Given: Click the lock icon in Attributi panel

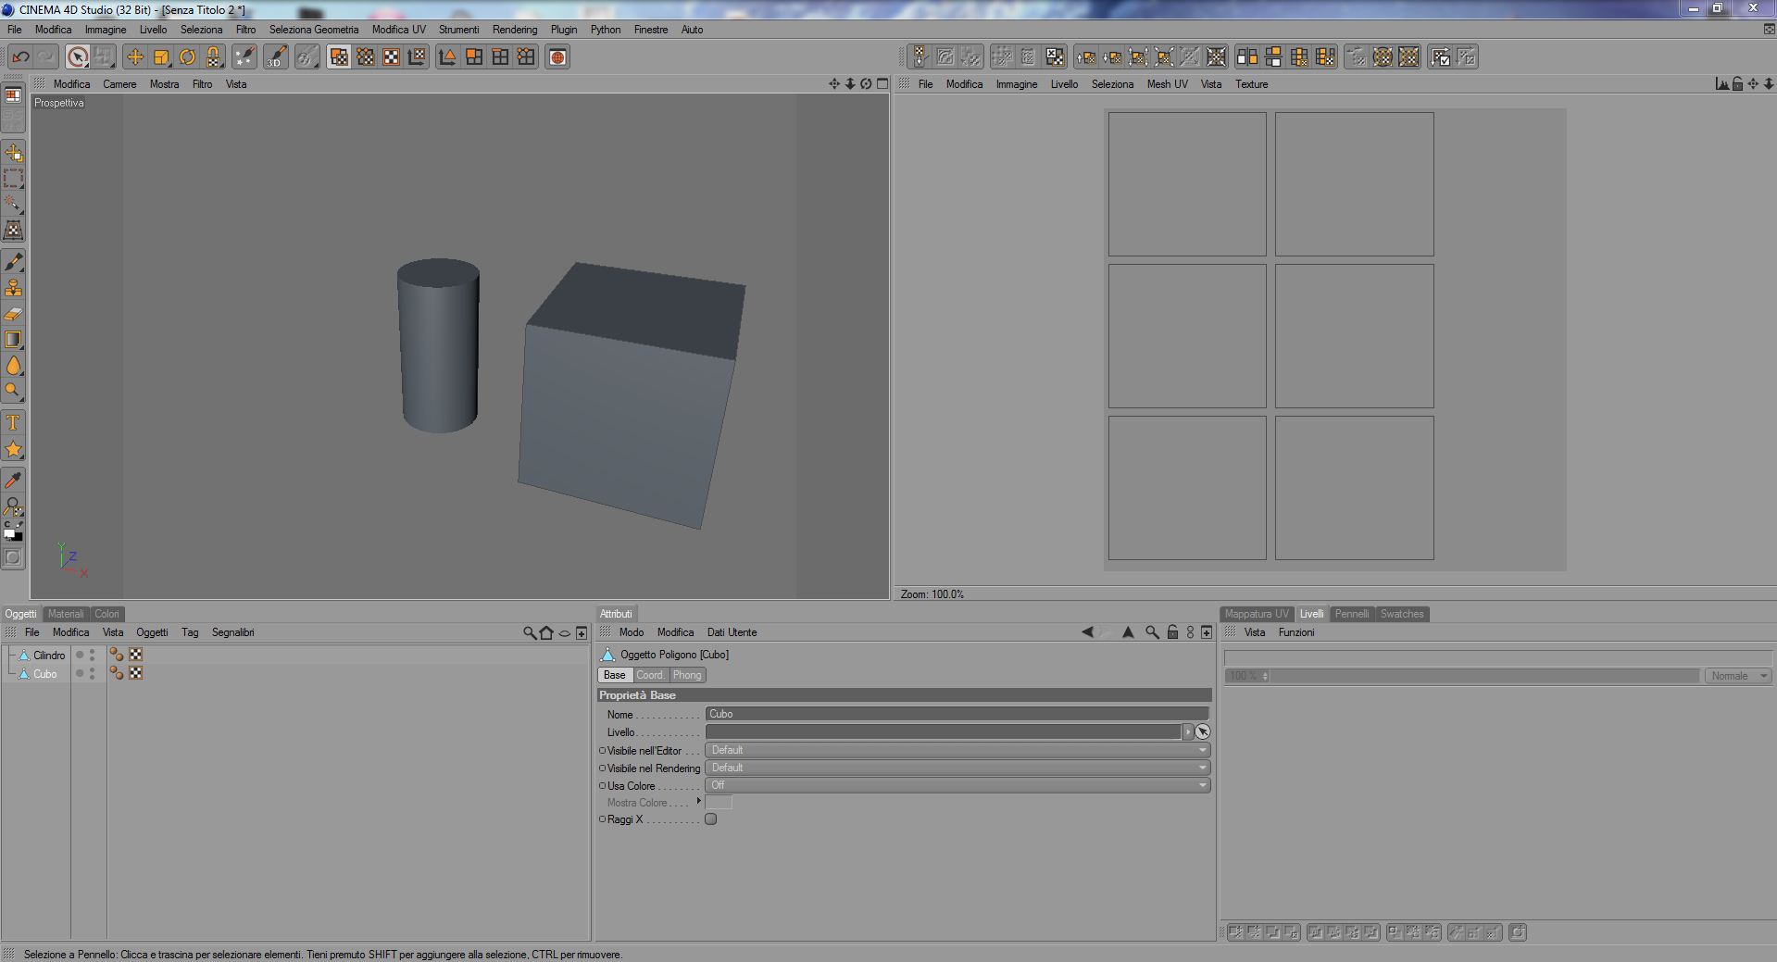Looking at the screenshot, I should pos(1172,632).
